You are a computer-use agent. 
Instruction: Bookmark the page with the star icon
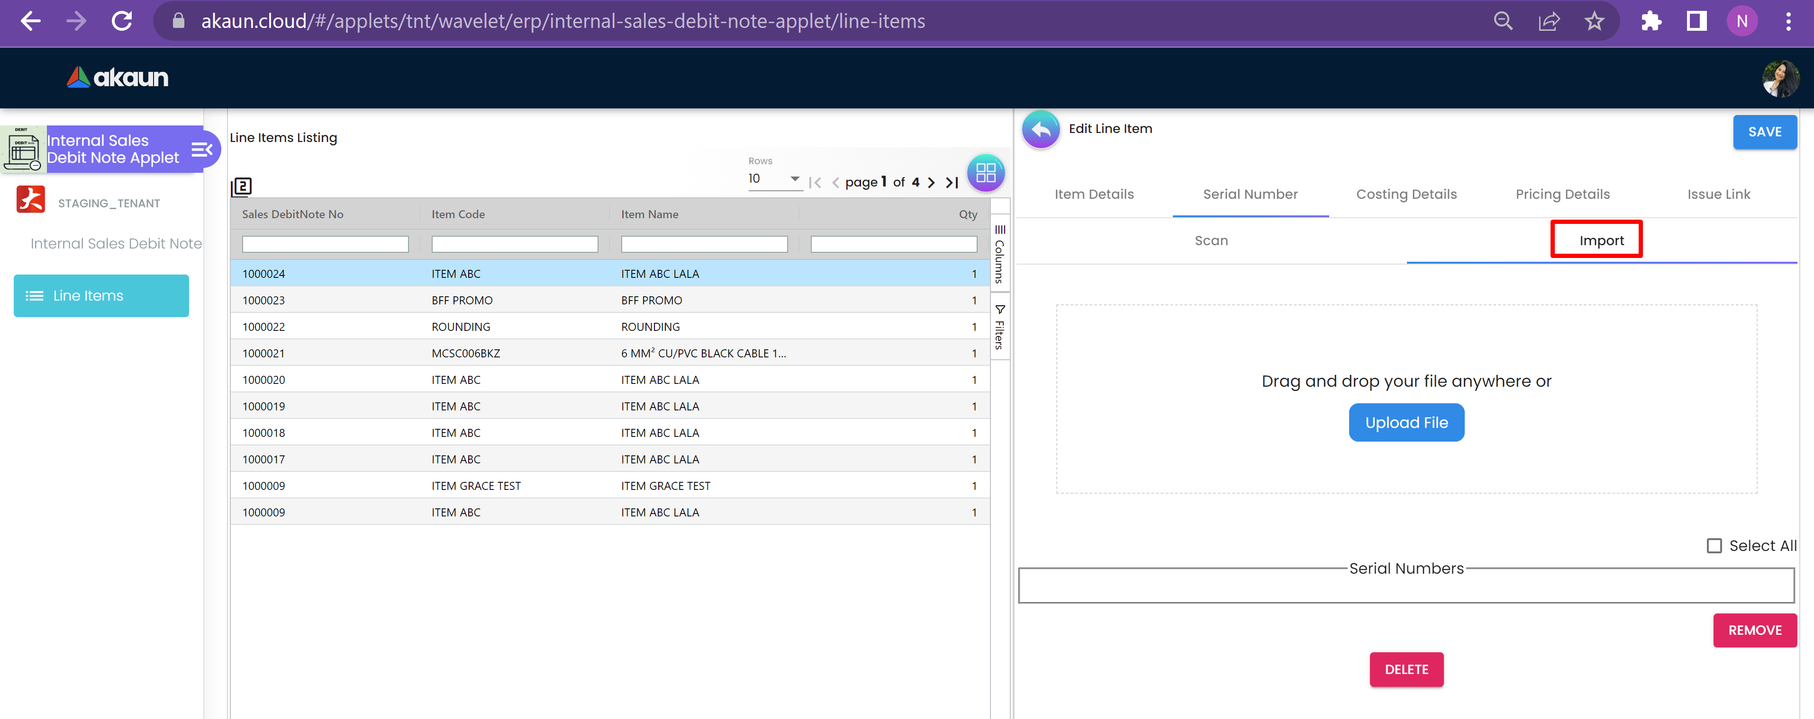coord(1594,21)
